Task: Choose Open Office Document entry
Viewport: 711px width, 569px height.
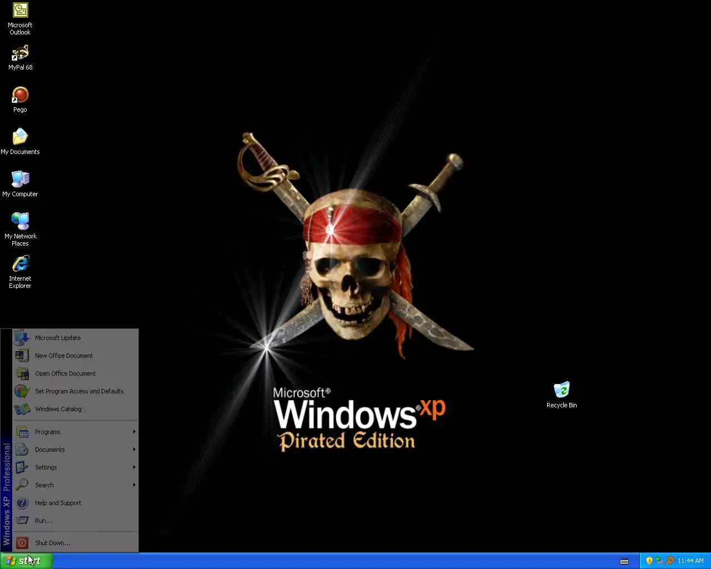Action: (76, 373)
